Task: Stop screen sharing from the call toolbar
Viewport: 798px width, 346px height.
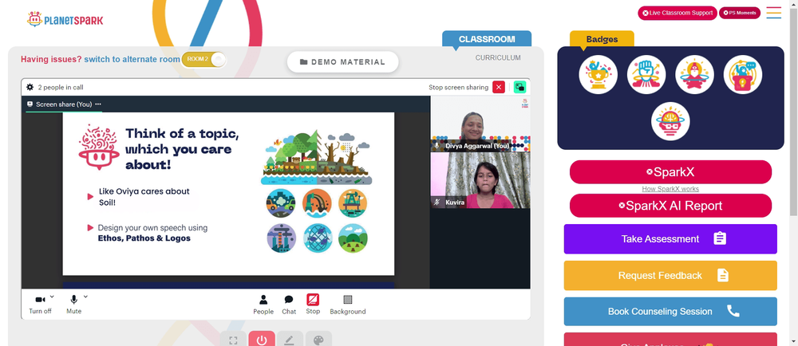Action: 313,305
